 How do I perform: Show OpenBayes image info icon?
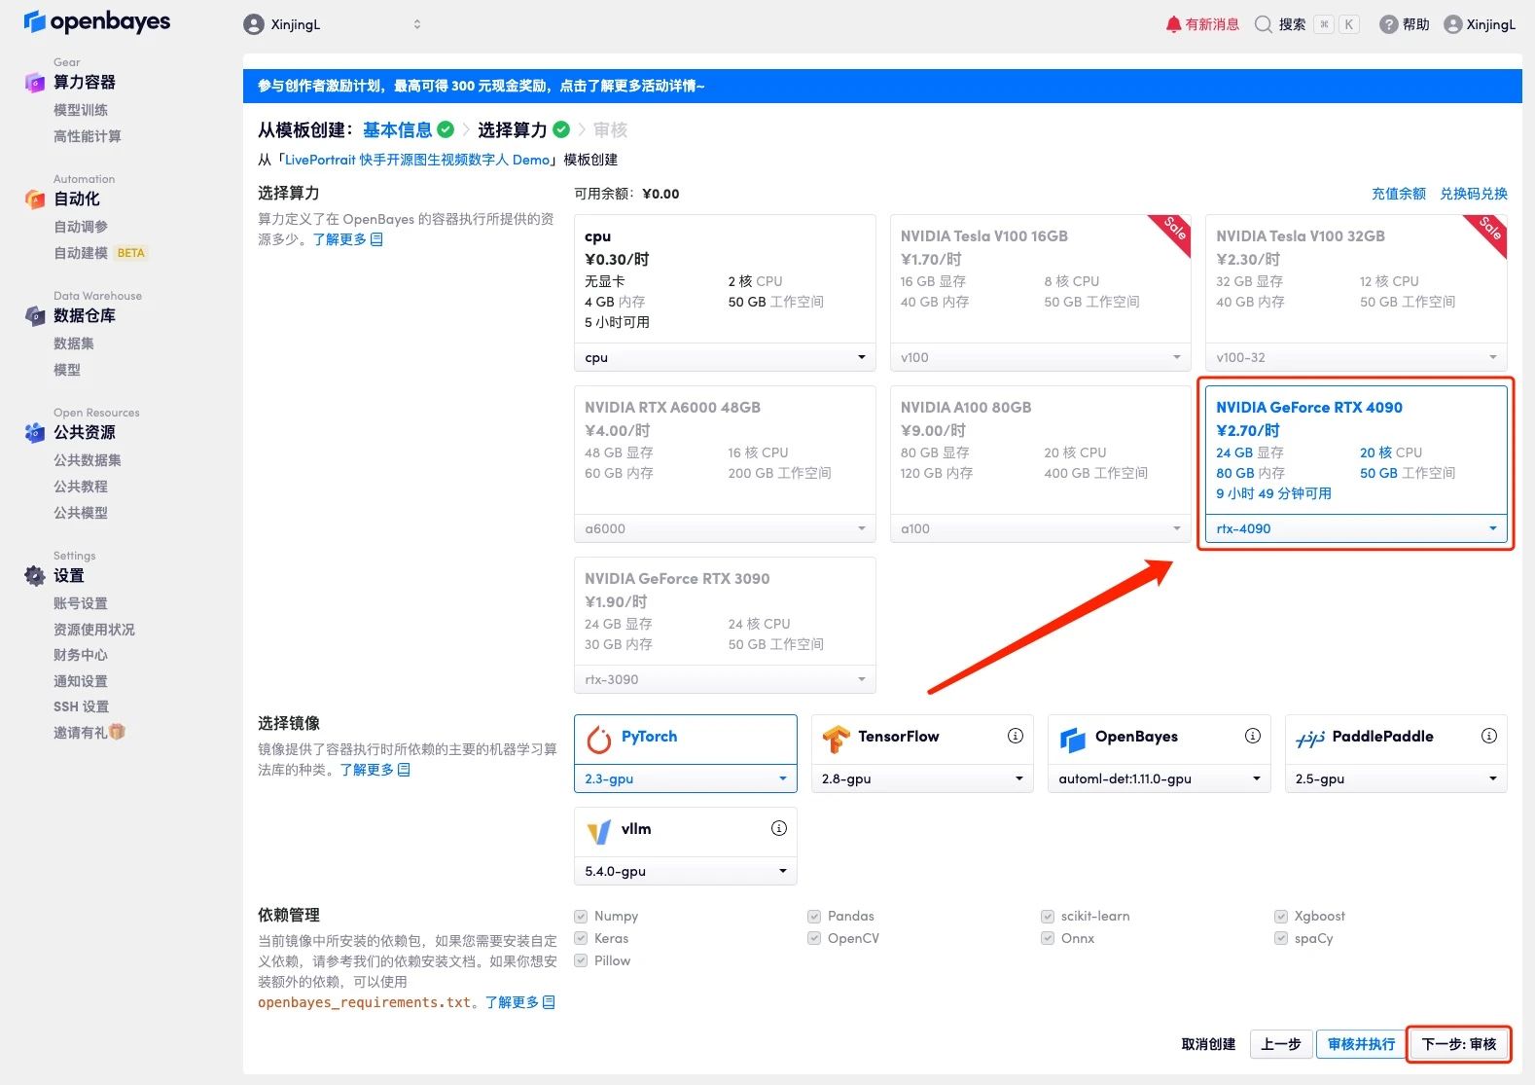tap(1253, 736)
